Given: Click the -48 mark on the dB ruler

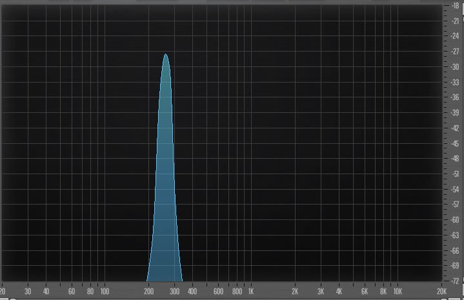Looking at the screenshot, I should 455,159.
